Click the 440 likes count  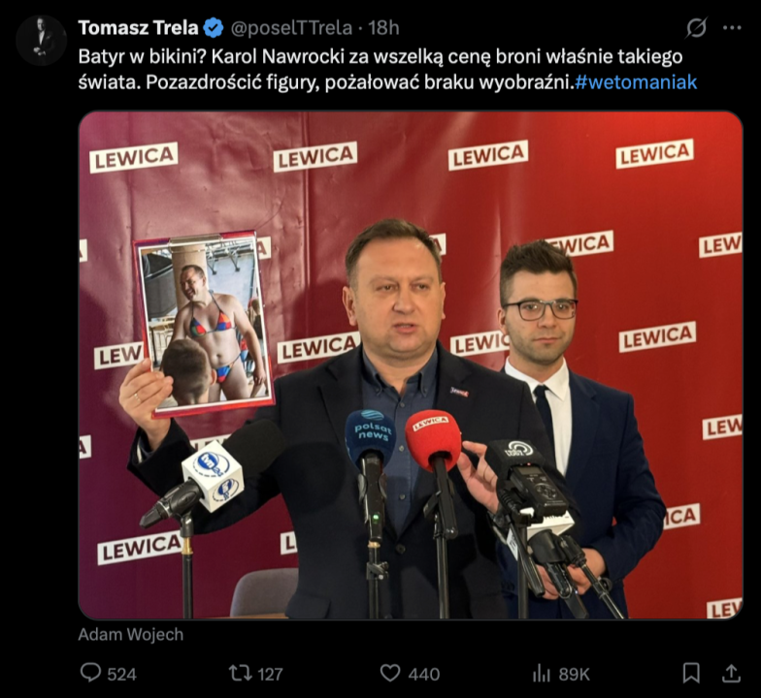[x=424, y=675]
